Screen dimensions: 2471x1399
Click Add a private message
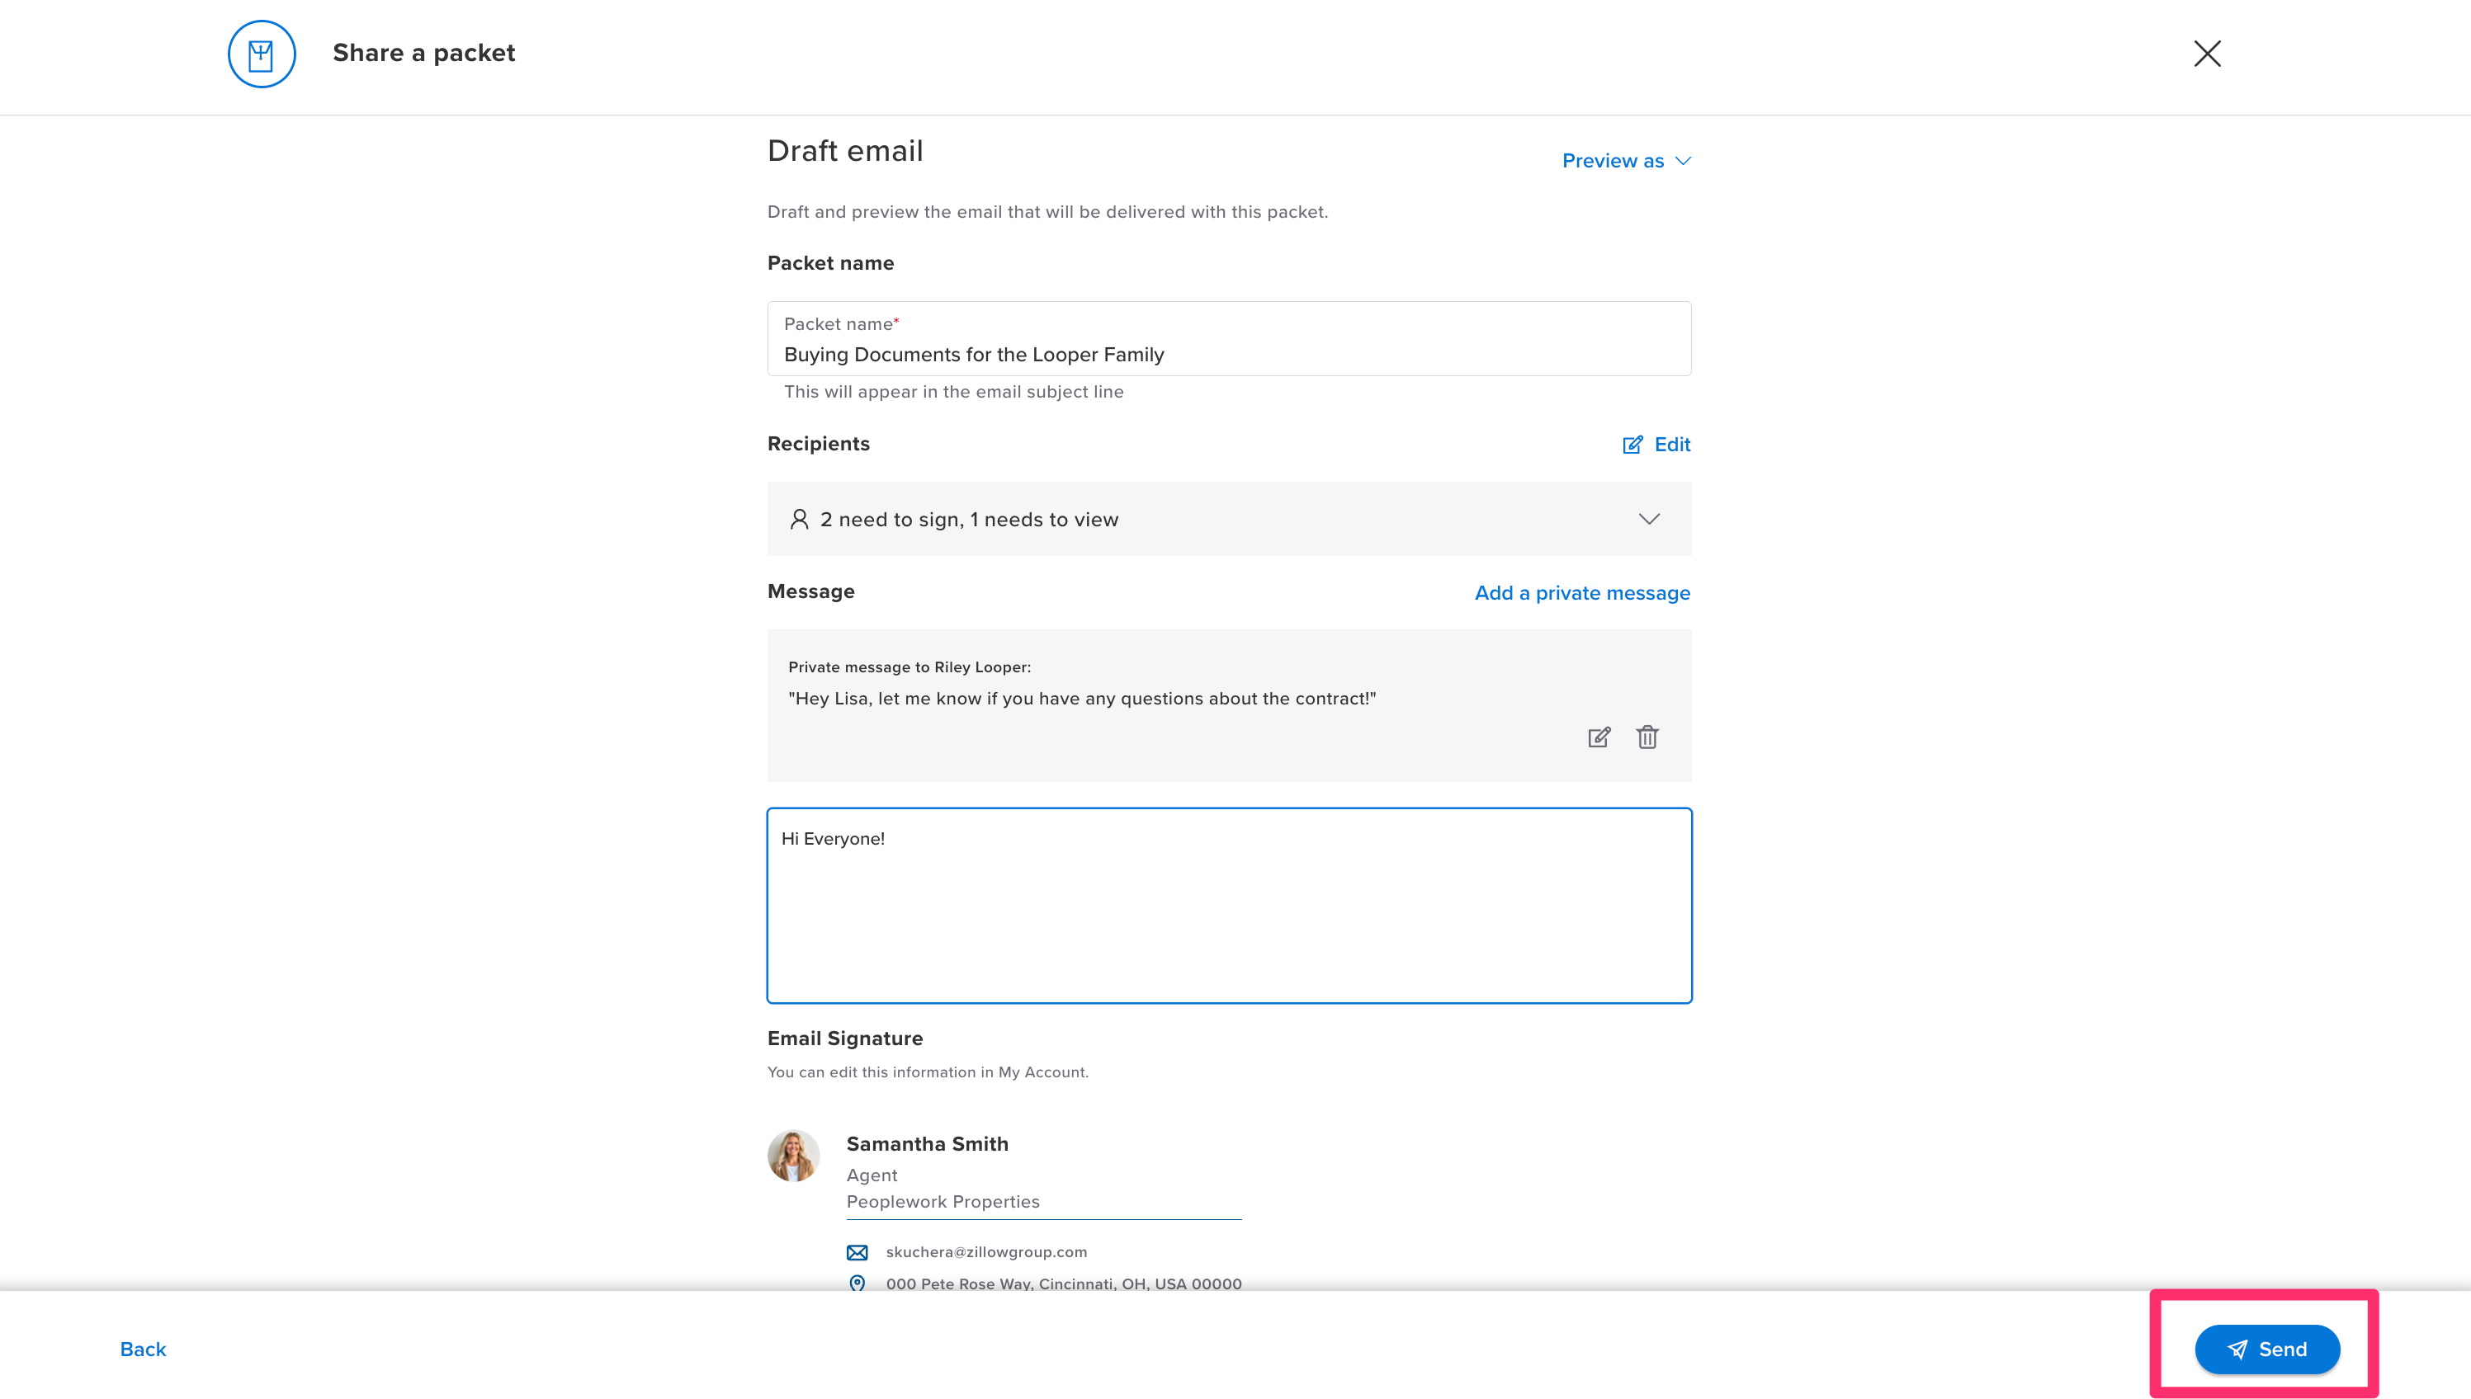click(1581, 592)
